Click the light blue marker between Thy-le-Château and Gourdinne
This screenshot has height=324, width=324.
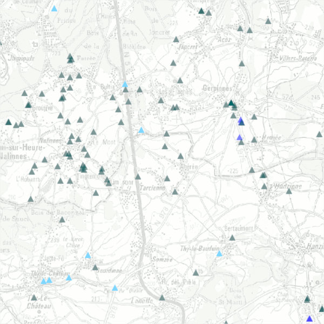69,278
